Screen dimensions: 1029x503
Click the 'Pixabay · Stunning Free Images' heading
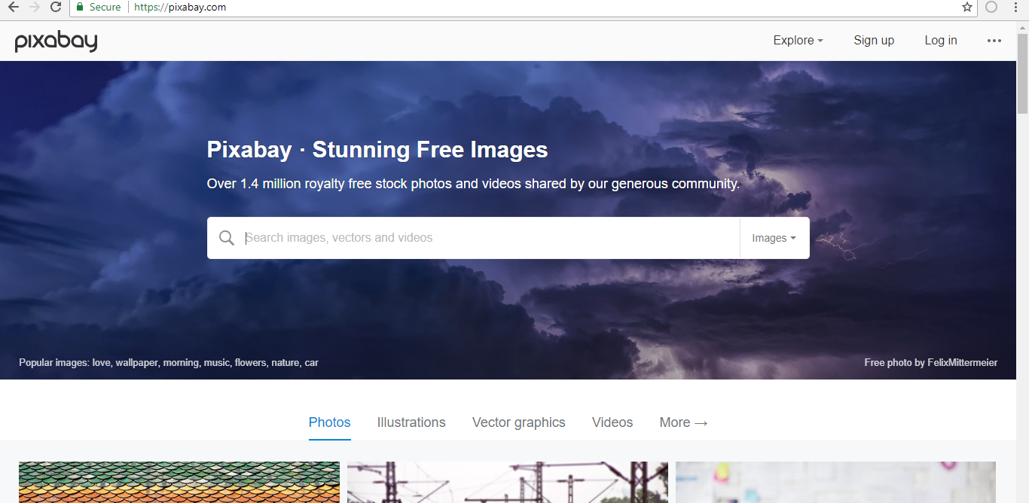tap(377, 150)
